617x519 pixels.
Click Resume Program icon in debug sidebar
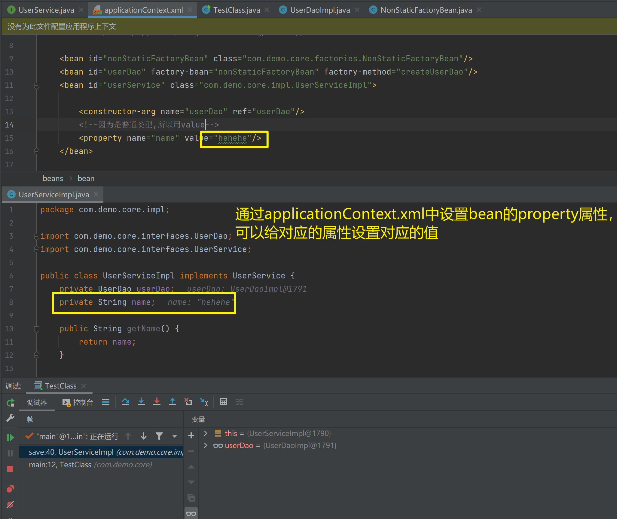click(x=10, y=437)
